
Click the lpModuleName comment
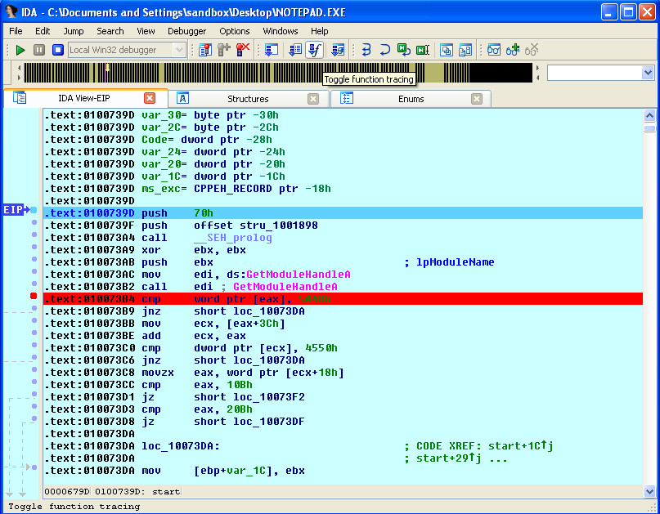click(x=455, y=262)
